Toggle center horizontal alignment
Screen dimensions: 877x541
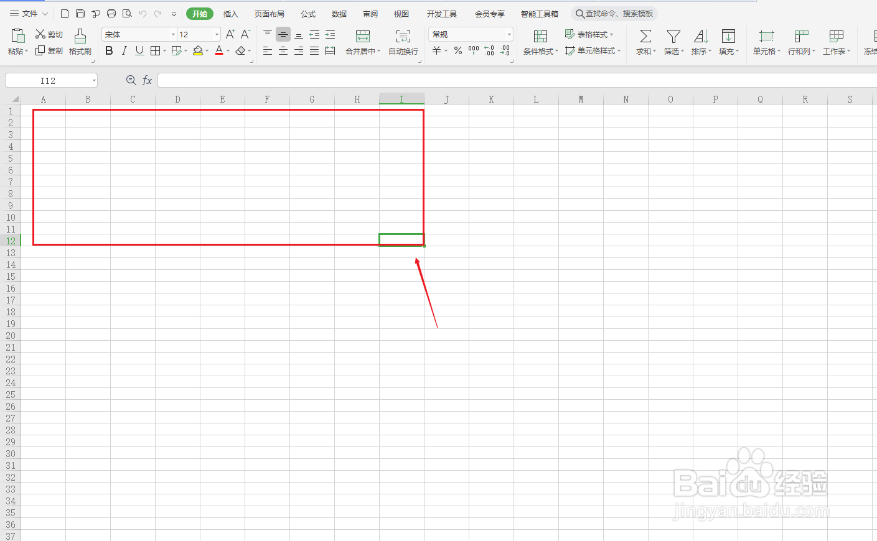coord(283,50)
